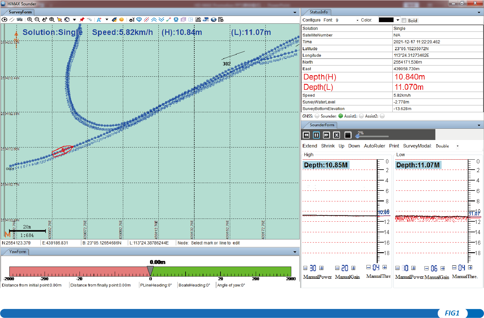Expand the dropdown arrow beside text tool
The width and height of the screenshot is (484, 318).
coord(107,19)
